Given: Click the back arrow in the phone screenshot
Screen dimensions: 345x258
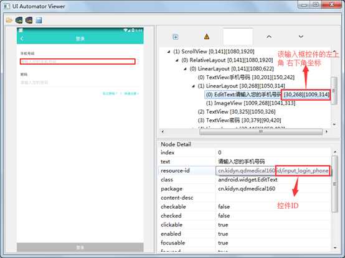Looking at the screenshot, I should (22, 39).
